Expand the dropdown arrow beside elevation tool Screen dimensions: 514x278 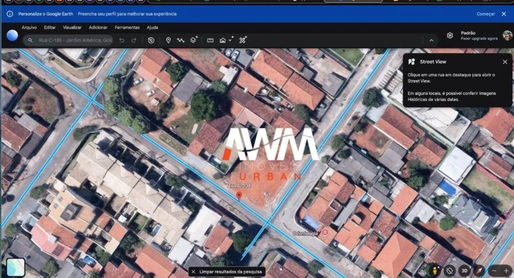230,41
